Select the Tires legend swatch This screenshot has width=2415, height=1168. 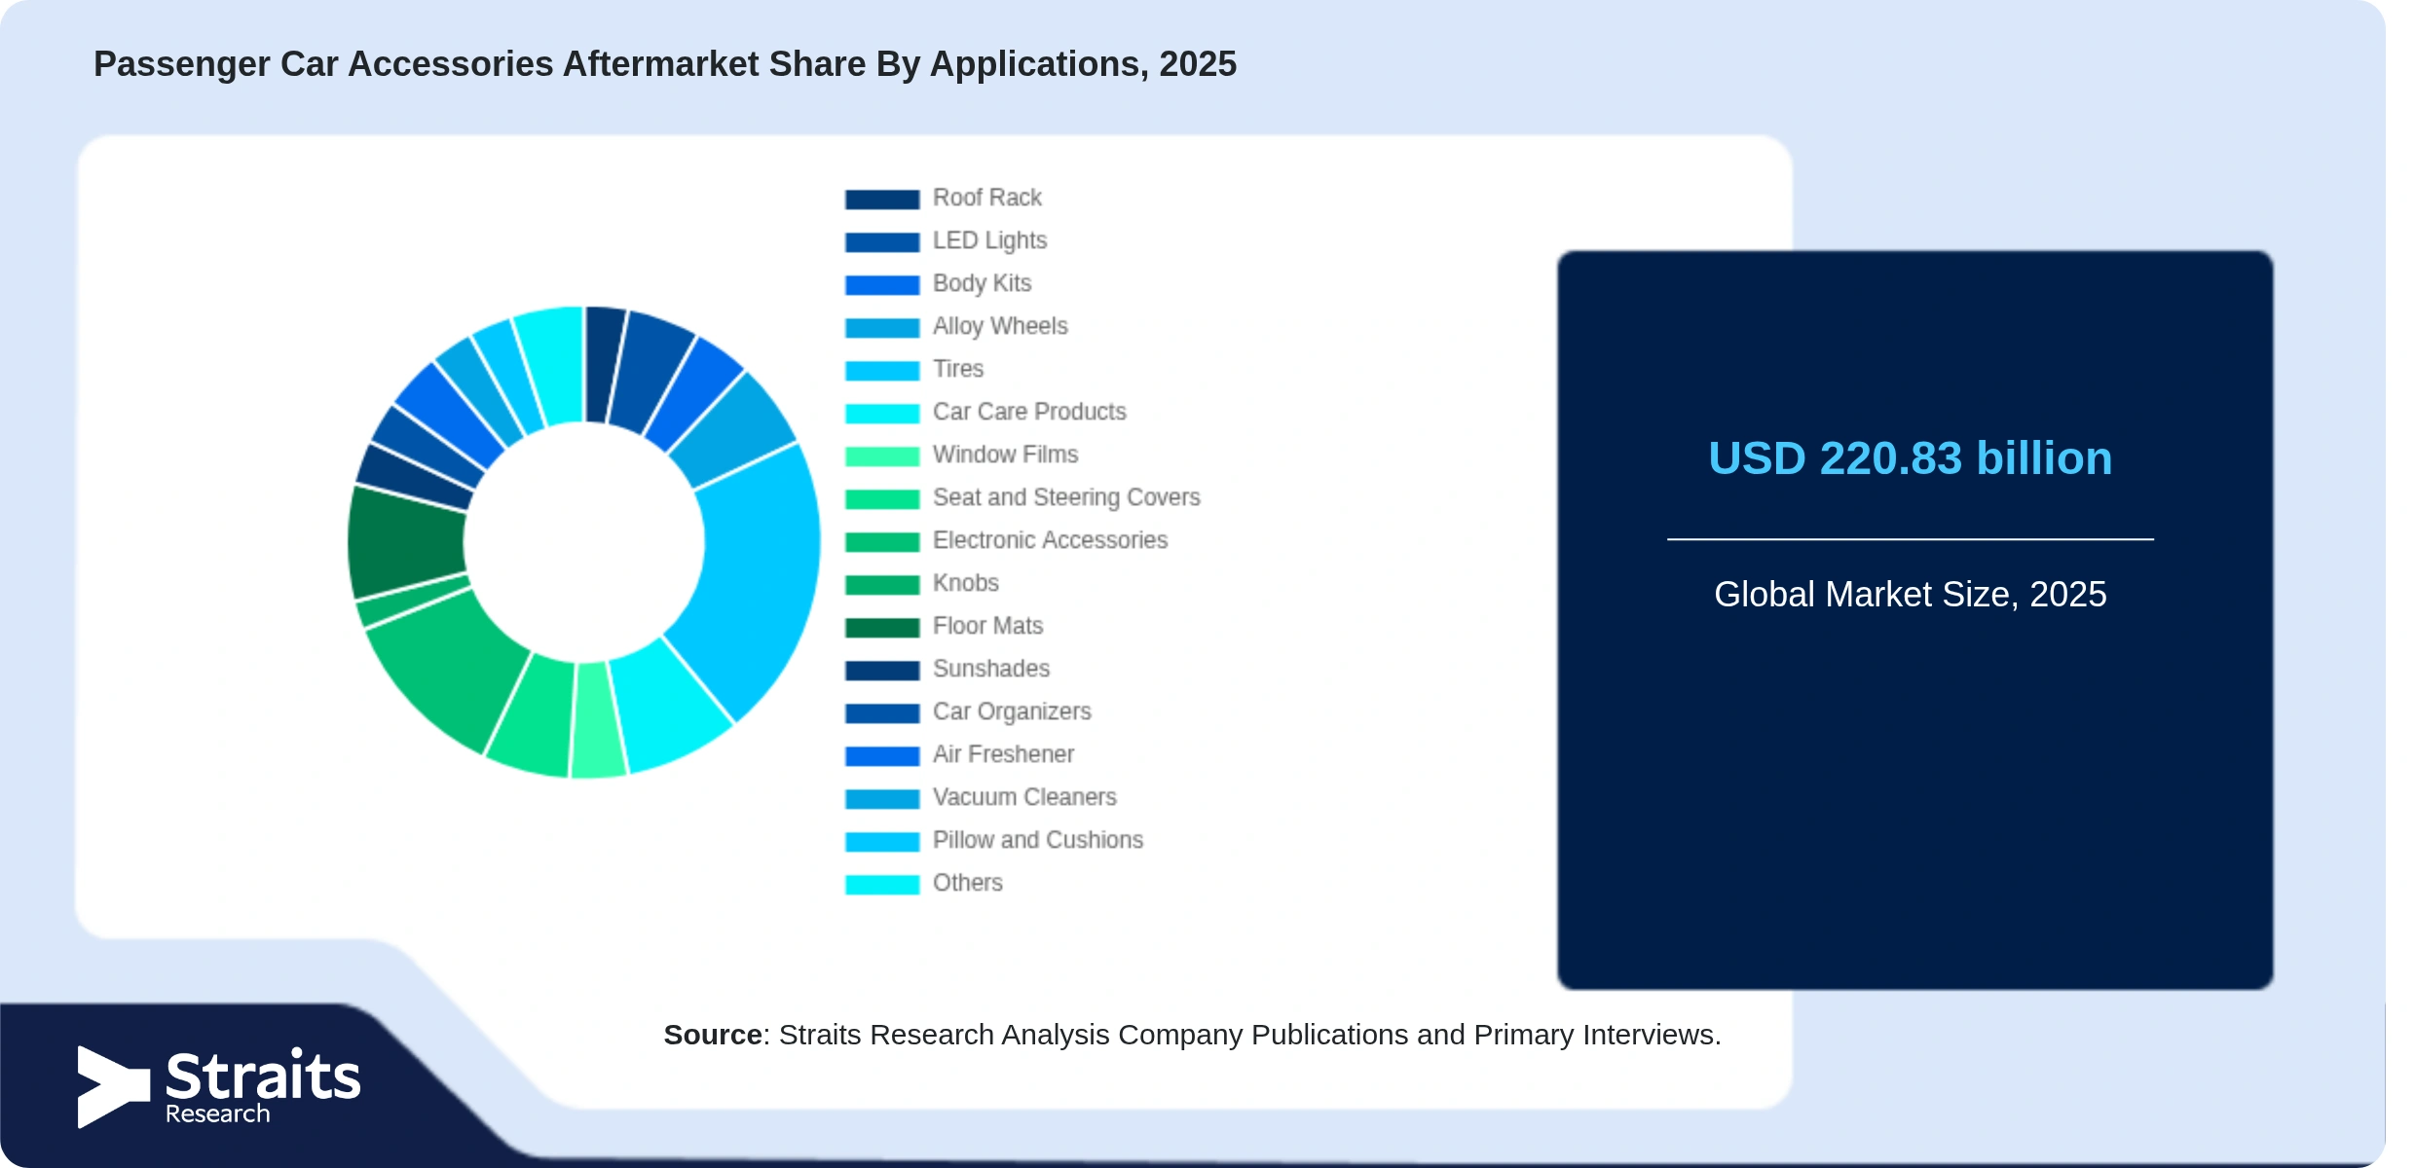(882, 371)
